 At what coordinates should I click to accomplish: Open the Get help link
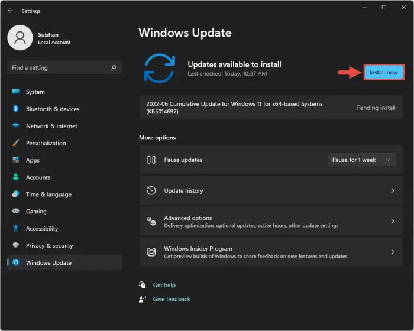[165, 285]
